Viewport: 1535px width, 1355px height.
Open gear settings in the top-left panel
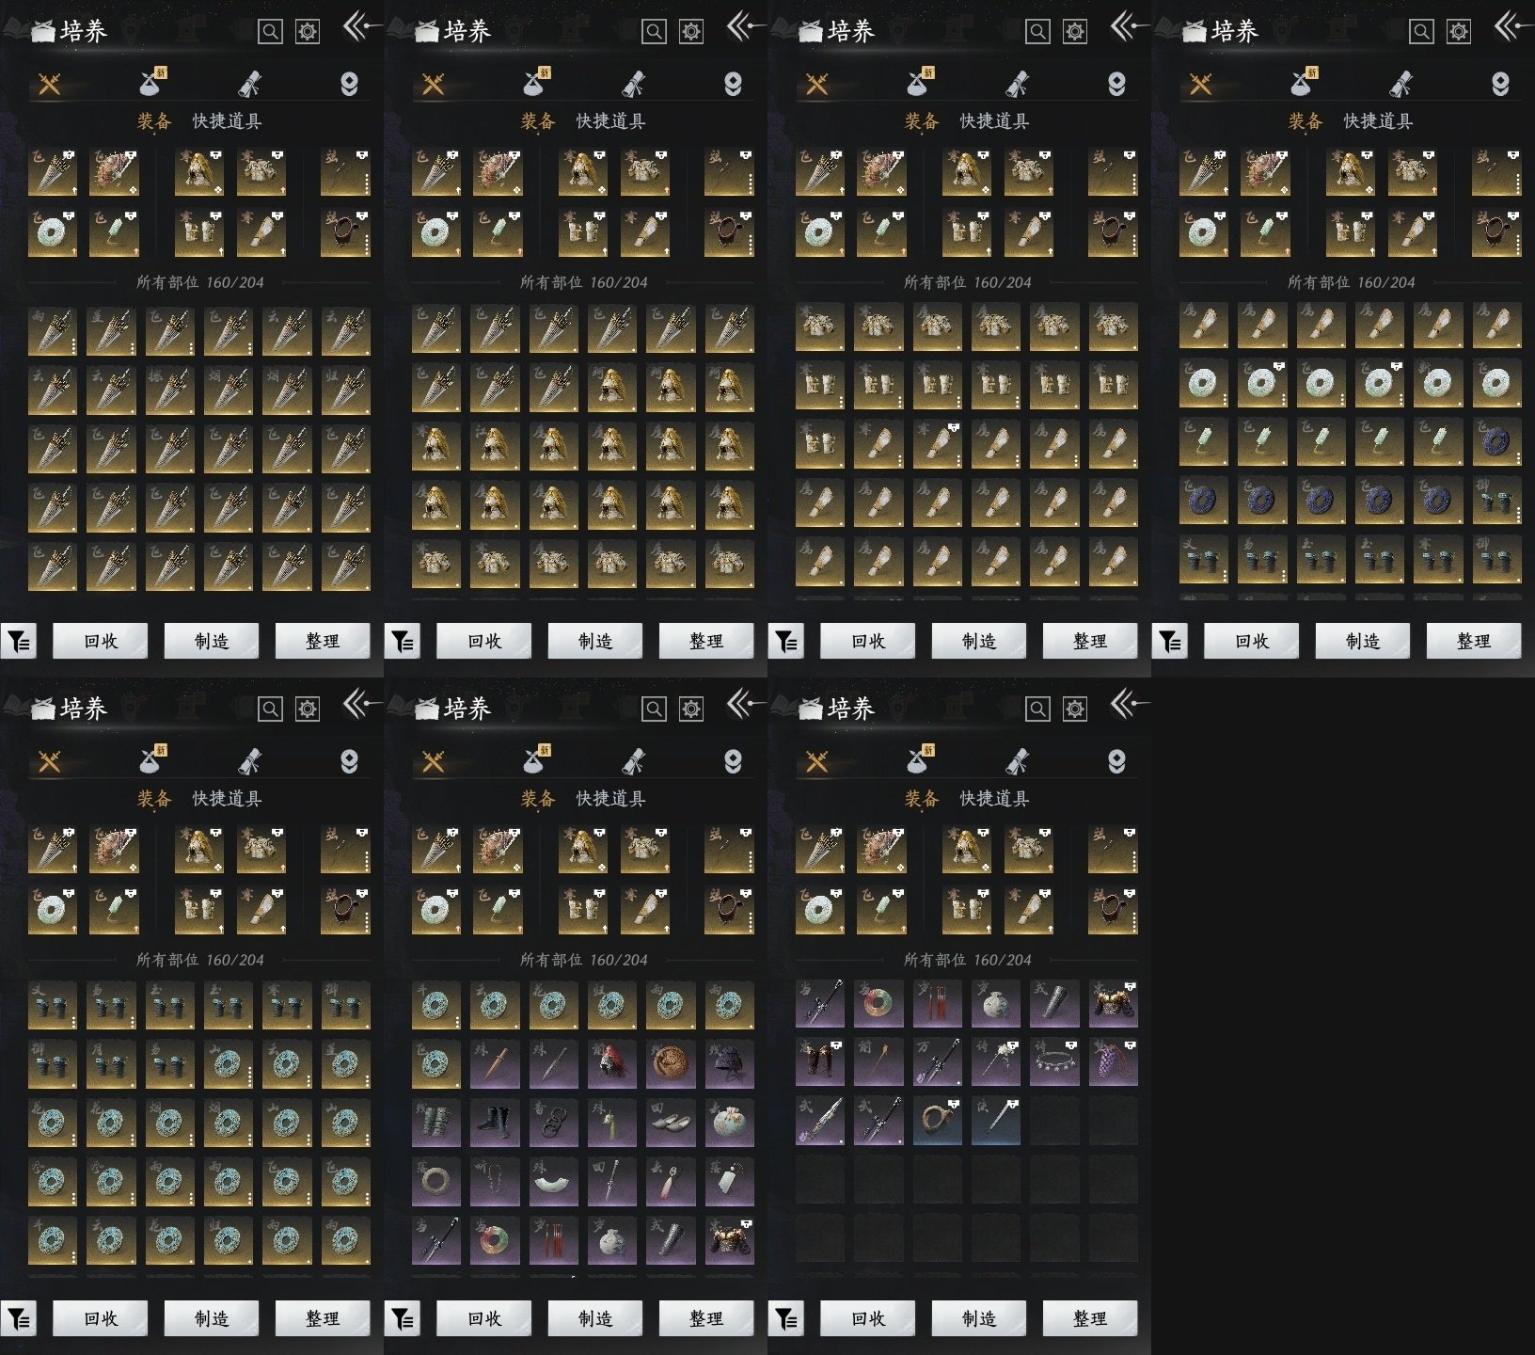click(308, 32)
